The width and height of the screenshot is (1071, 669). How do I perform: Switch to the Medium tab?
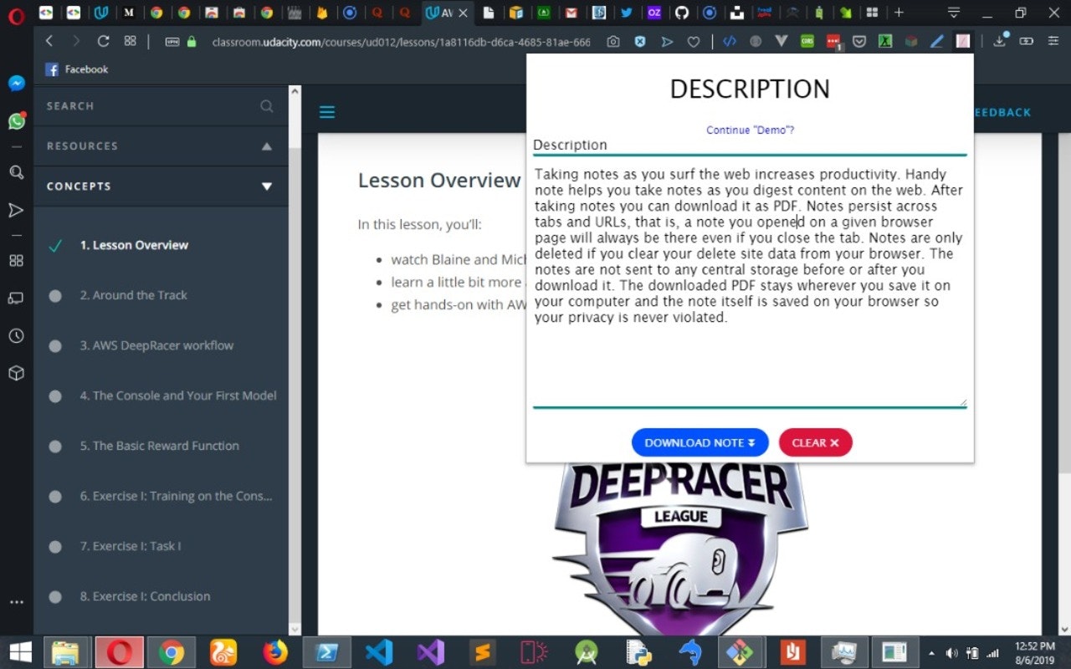[128, 13]
